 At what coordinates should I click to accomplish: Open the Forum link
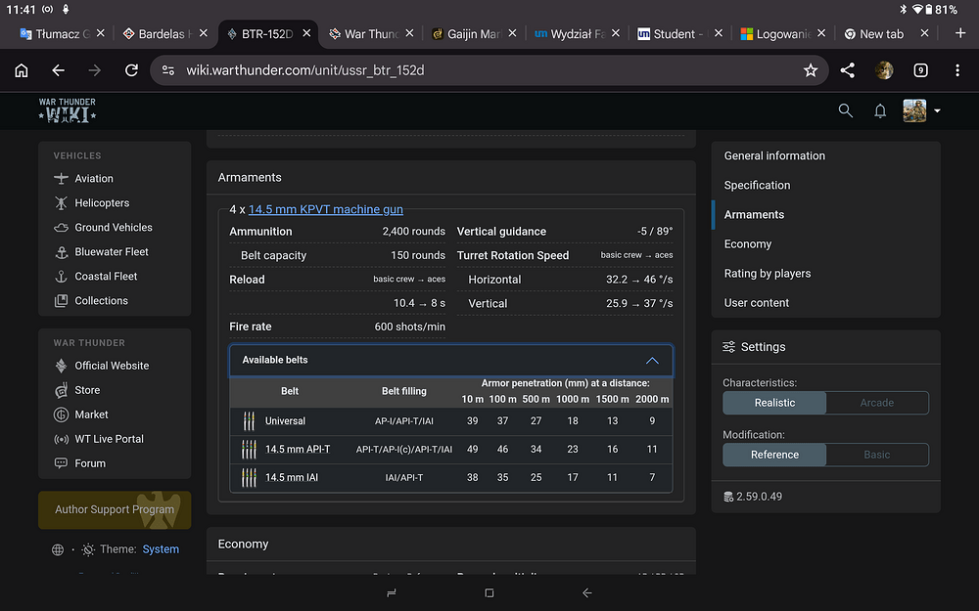tap(80, 463)
